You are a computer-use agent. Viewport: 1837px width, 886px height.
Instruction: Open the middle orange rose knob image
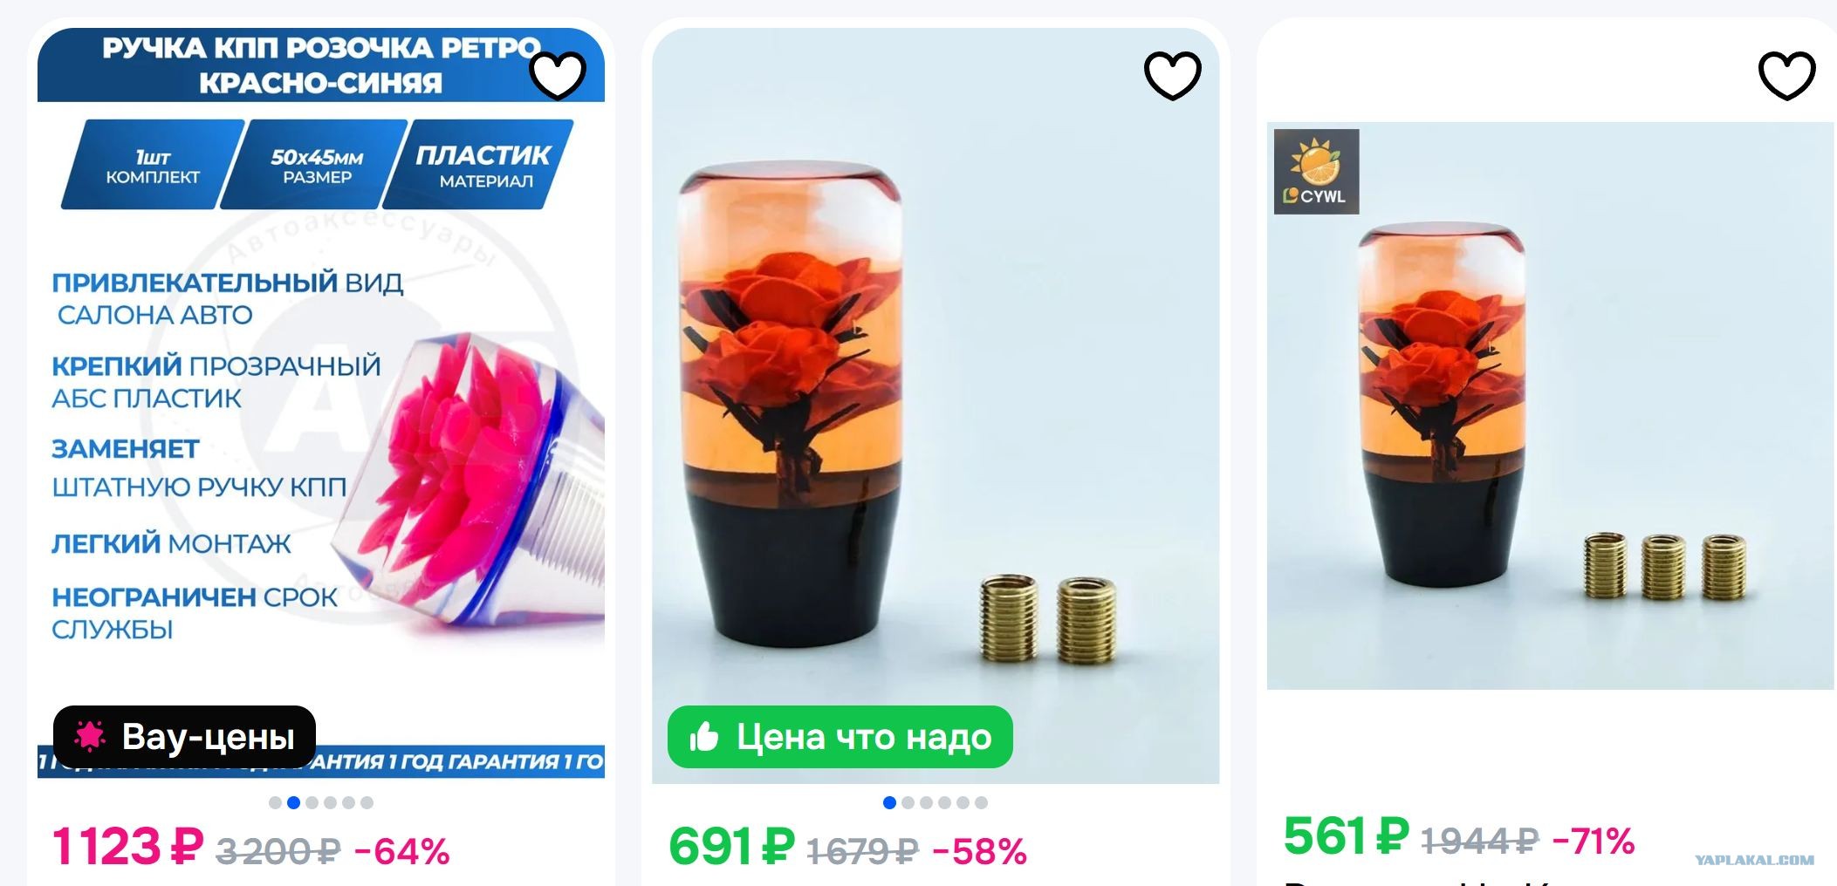point(936,406)
